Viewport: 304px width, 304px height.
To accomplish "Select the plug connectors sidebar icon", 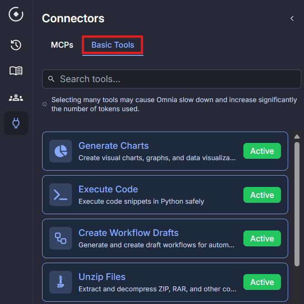I will 16,123.
